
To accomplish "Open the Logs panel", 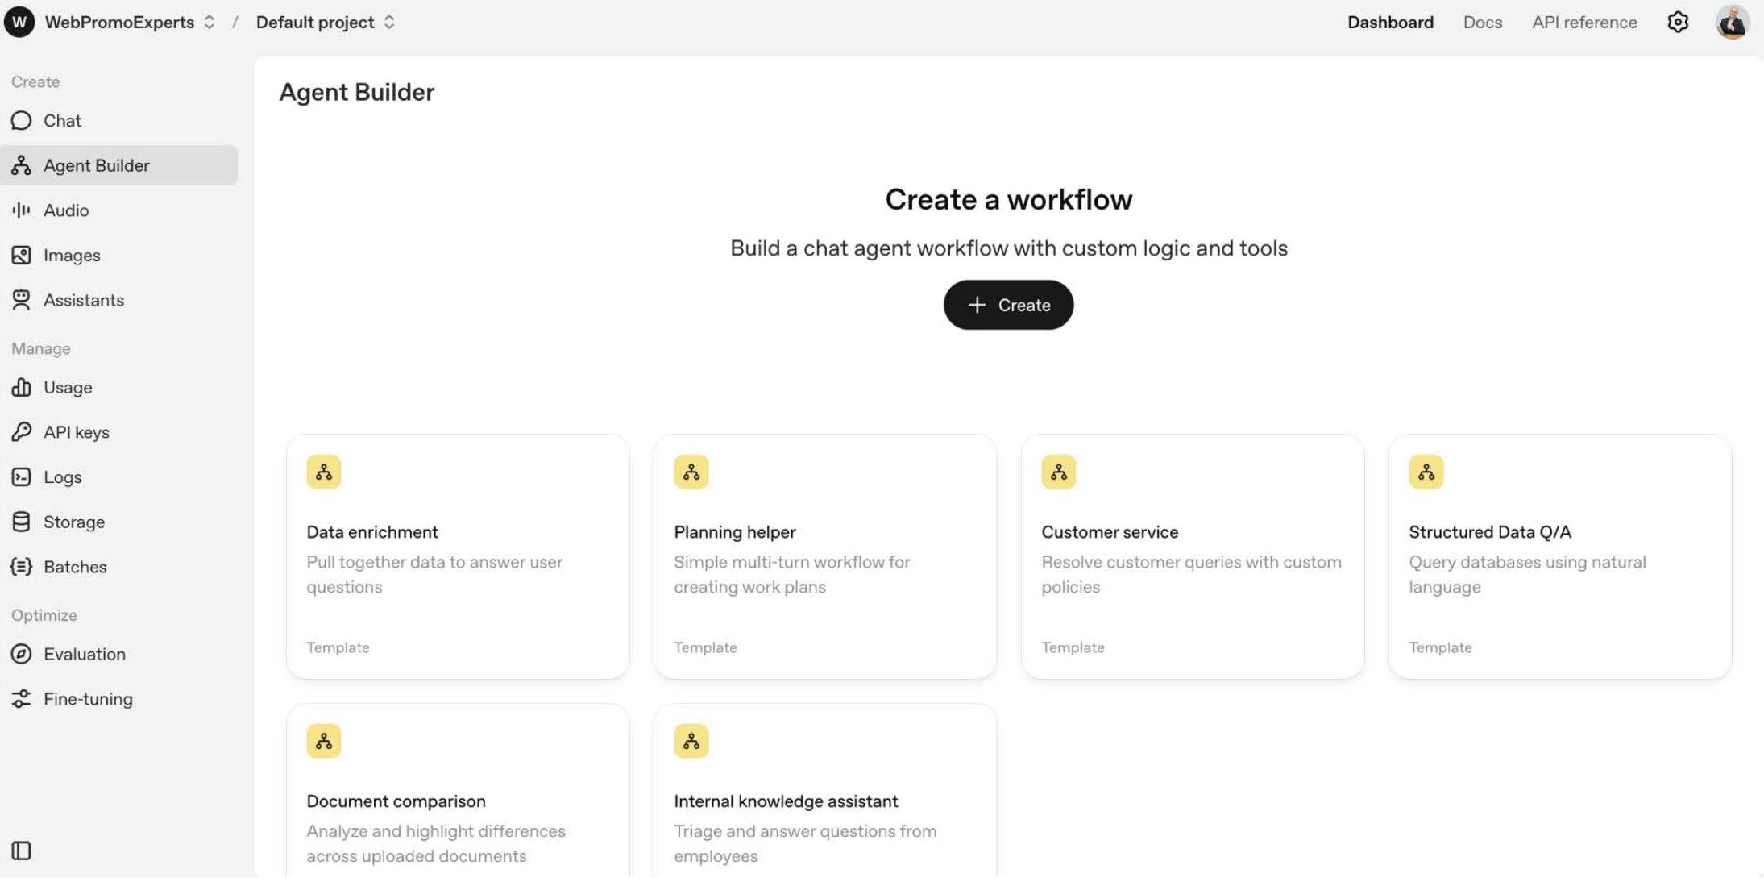I will click(62, 476).
